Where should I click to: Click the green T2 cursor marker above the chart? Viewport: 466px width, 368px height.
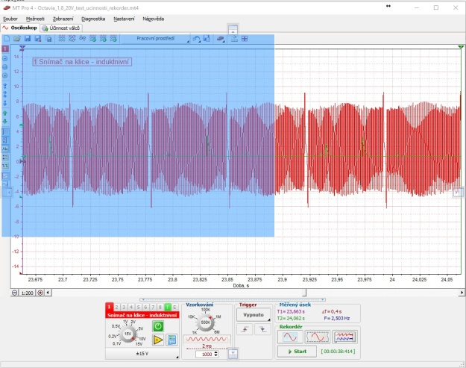pyautogui.click(x=461, y=47)
